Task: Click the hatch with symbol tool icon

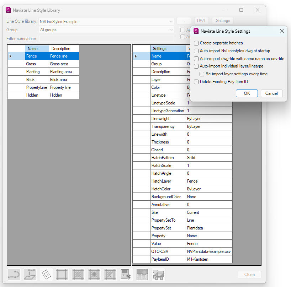Action: coord(94,274)
